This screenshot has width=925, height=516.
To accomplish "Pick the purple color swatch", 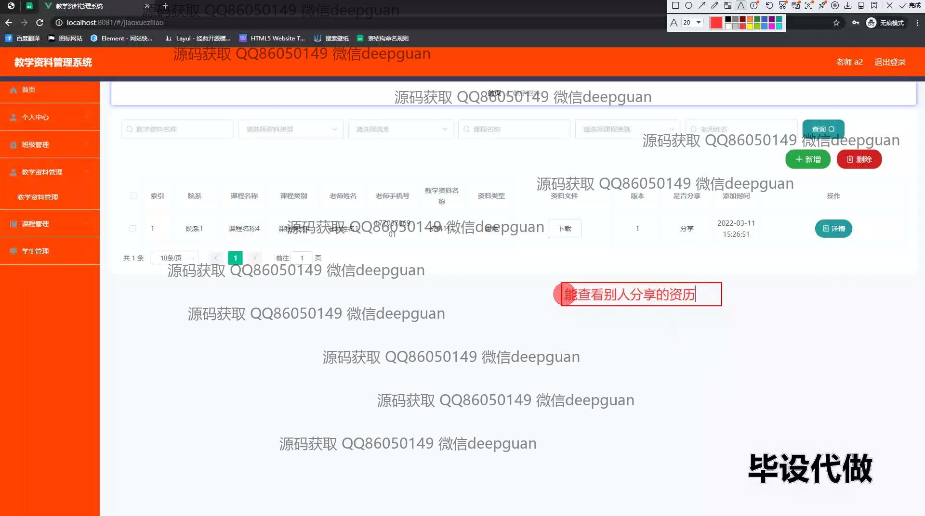I will click(772, 19).
